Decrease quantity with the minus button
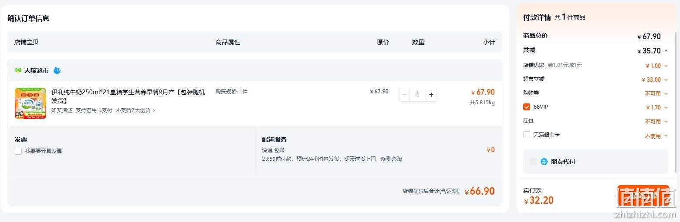680x222 pixels. 405,95
